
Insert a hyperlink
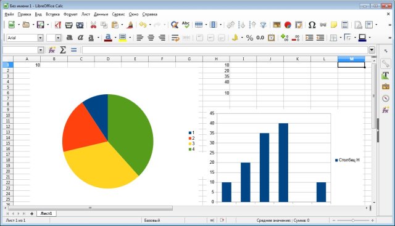click(x=323, y=25)
